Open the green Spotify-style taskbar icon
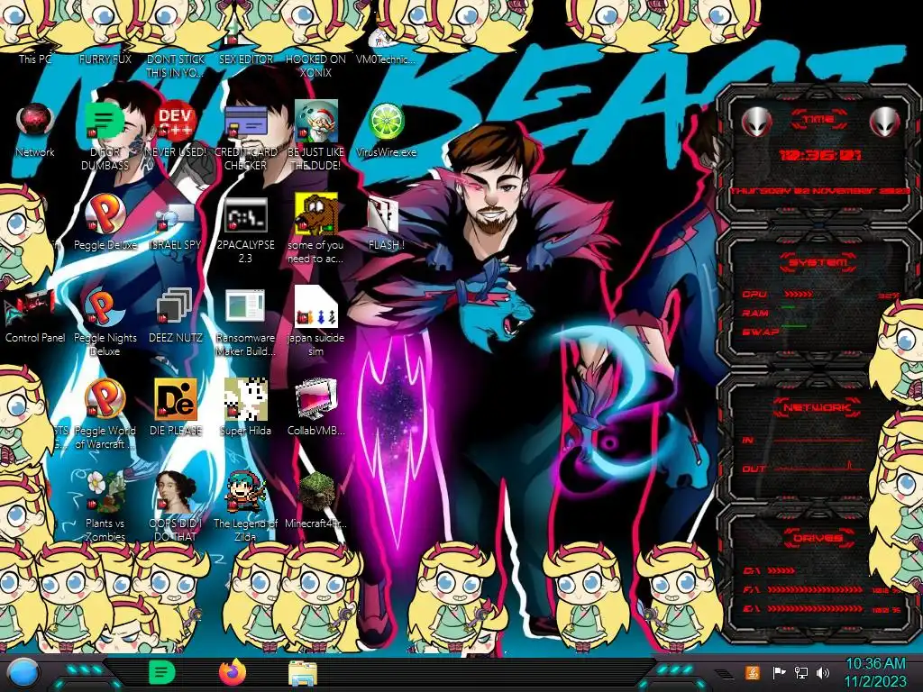The height and width of the screenshot is (692, 923). click(x=162, y=672)
